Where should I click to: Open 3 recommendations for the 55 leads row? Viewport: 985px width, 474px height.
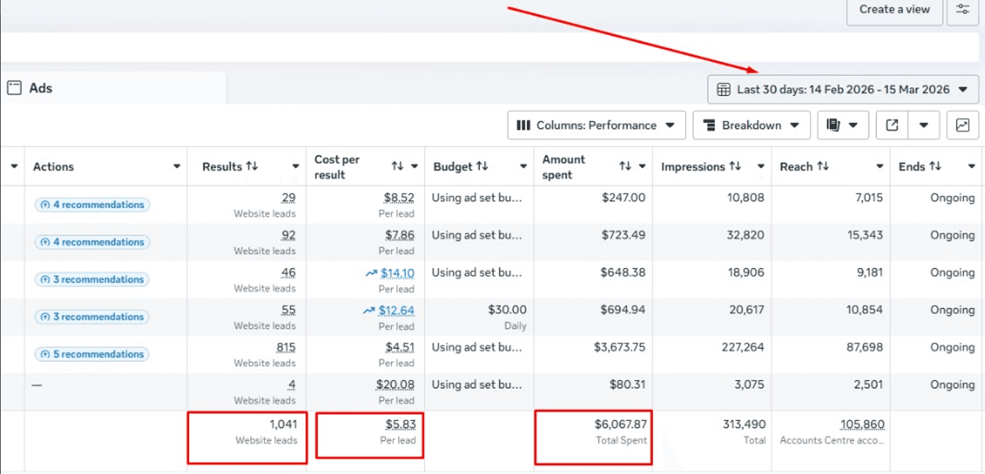(92, 317)
